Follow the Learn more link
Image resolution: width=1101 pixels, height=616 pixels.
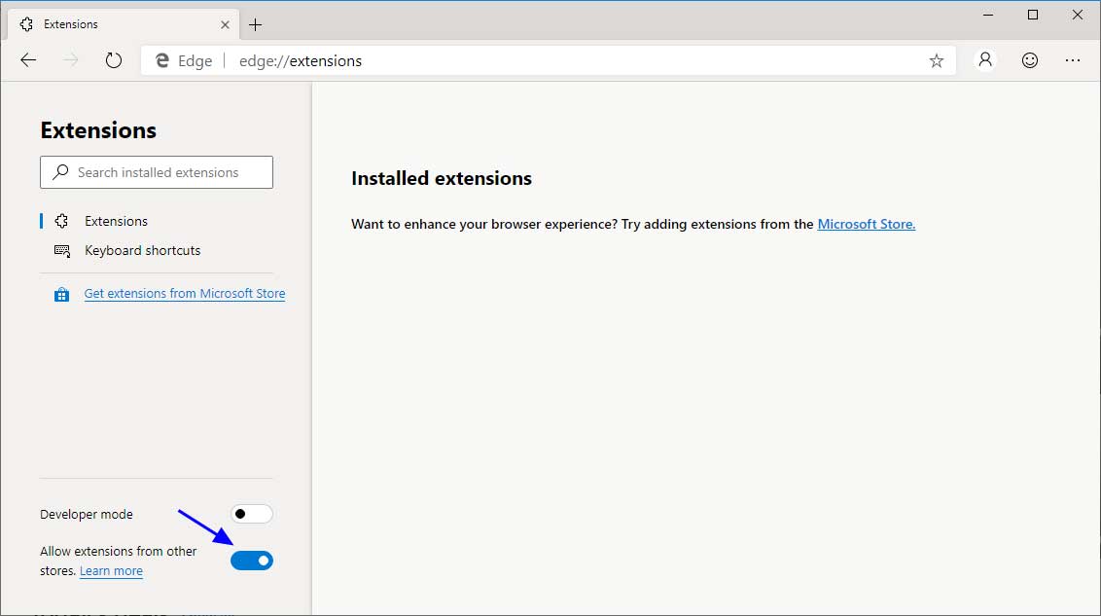(111, 571)
